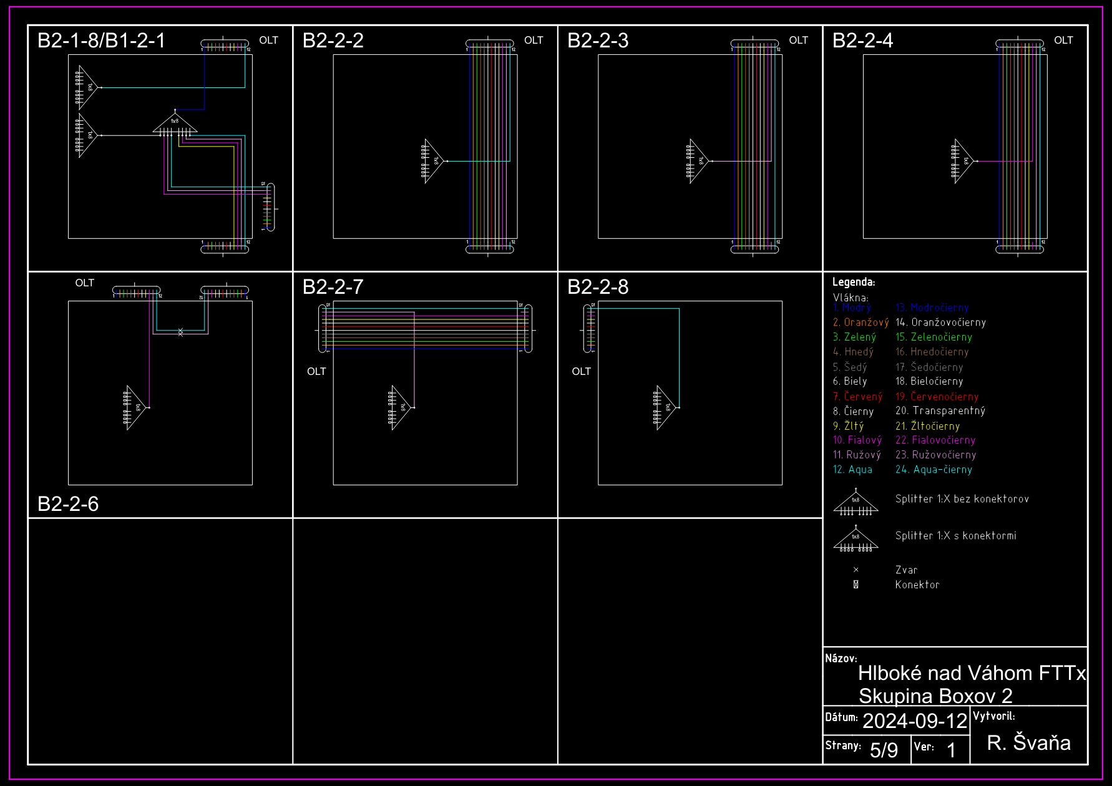Click the Konektor symbol in the legend
Viewport: 1112px width, 786px height.
[x=856, y=585]
